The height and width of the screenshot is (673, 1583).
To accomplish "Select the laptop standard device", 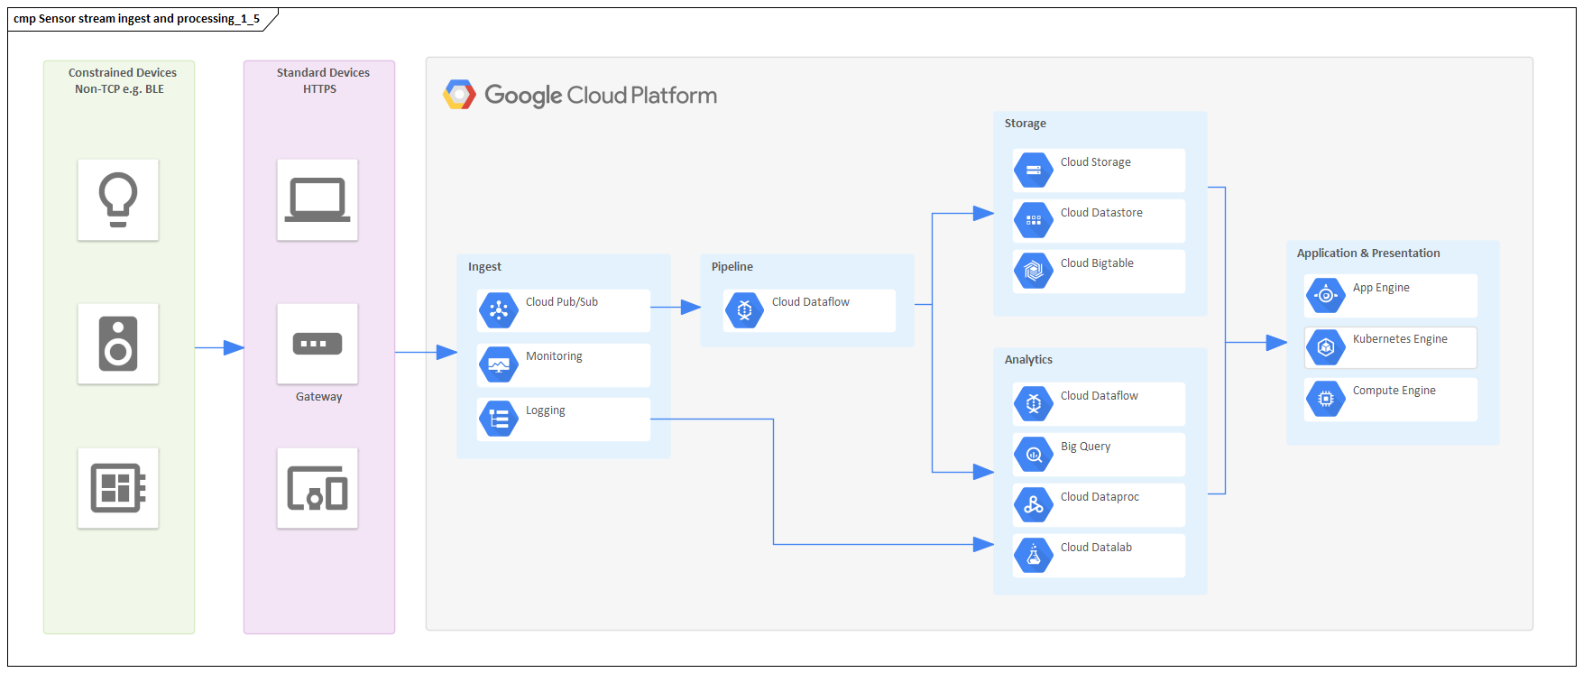I will coord(318,200).
